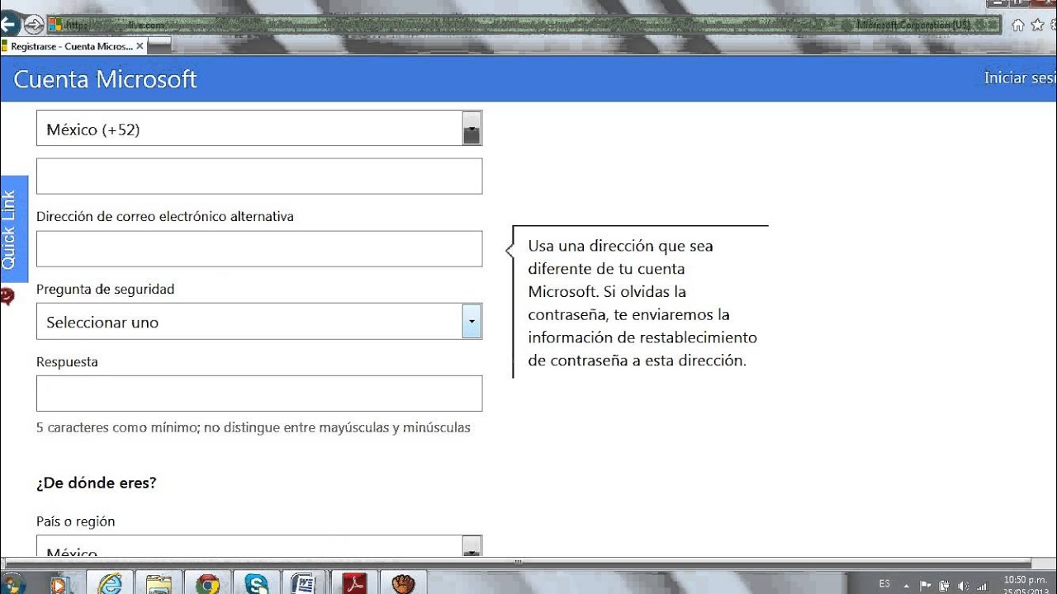Click the network signal bars tray icon
This screenshot has height=594, width=1057.
point(982,586)
